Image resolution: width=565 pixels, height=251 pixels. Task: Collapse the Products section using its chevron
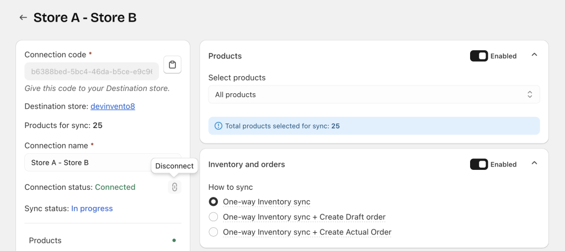pyautogui.click(x=534, y=55)
